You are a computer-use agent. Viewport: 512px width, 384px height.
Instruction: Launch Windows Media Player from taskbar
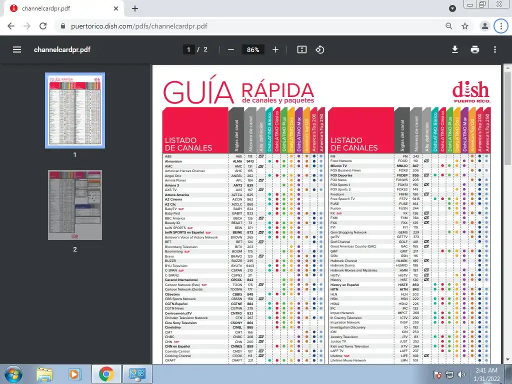tap(74, 374)
